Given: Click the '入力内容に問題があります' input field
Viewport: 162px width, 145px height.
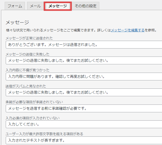Looking at the screenshot, I should [x=84, y=77].
